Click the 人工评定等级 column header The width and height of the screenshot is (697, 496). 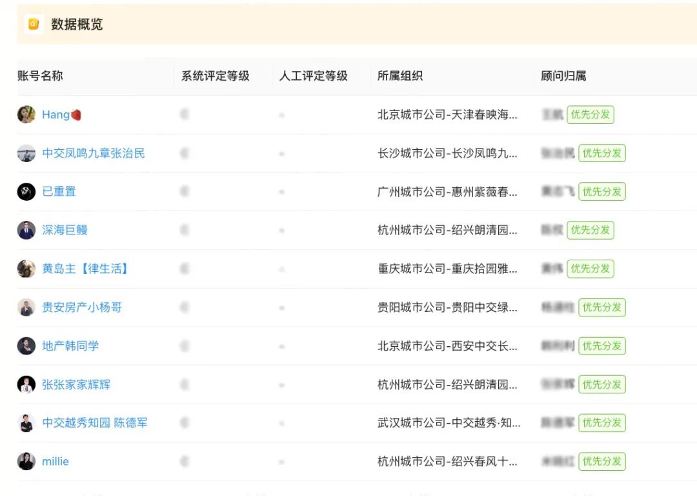[313, 76]
